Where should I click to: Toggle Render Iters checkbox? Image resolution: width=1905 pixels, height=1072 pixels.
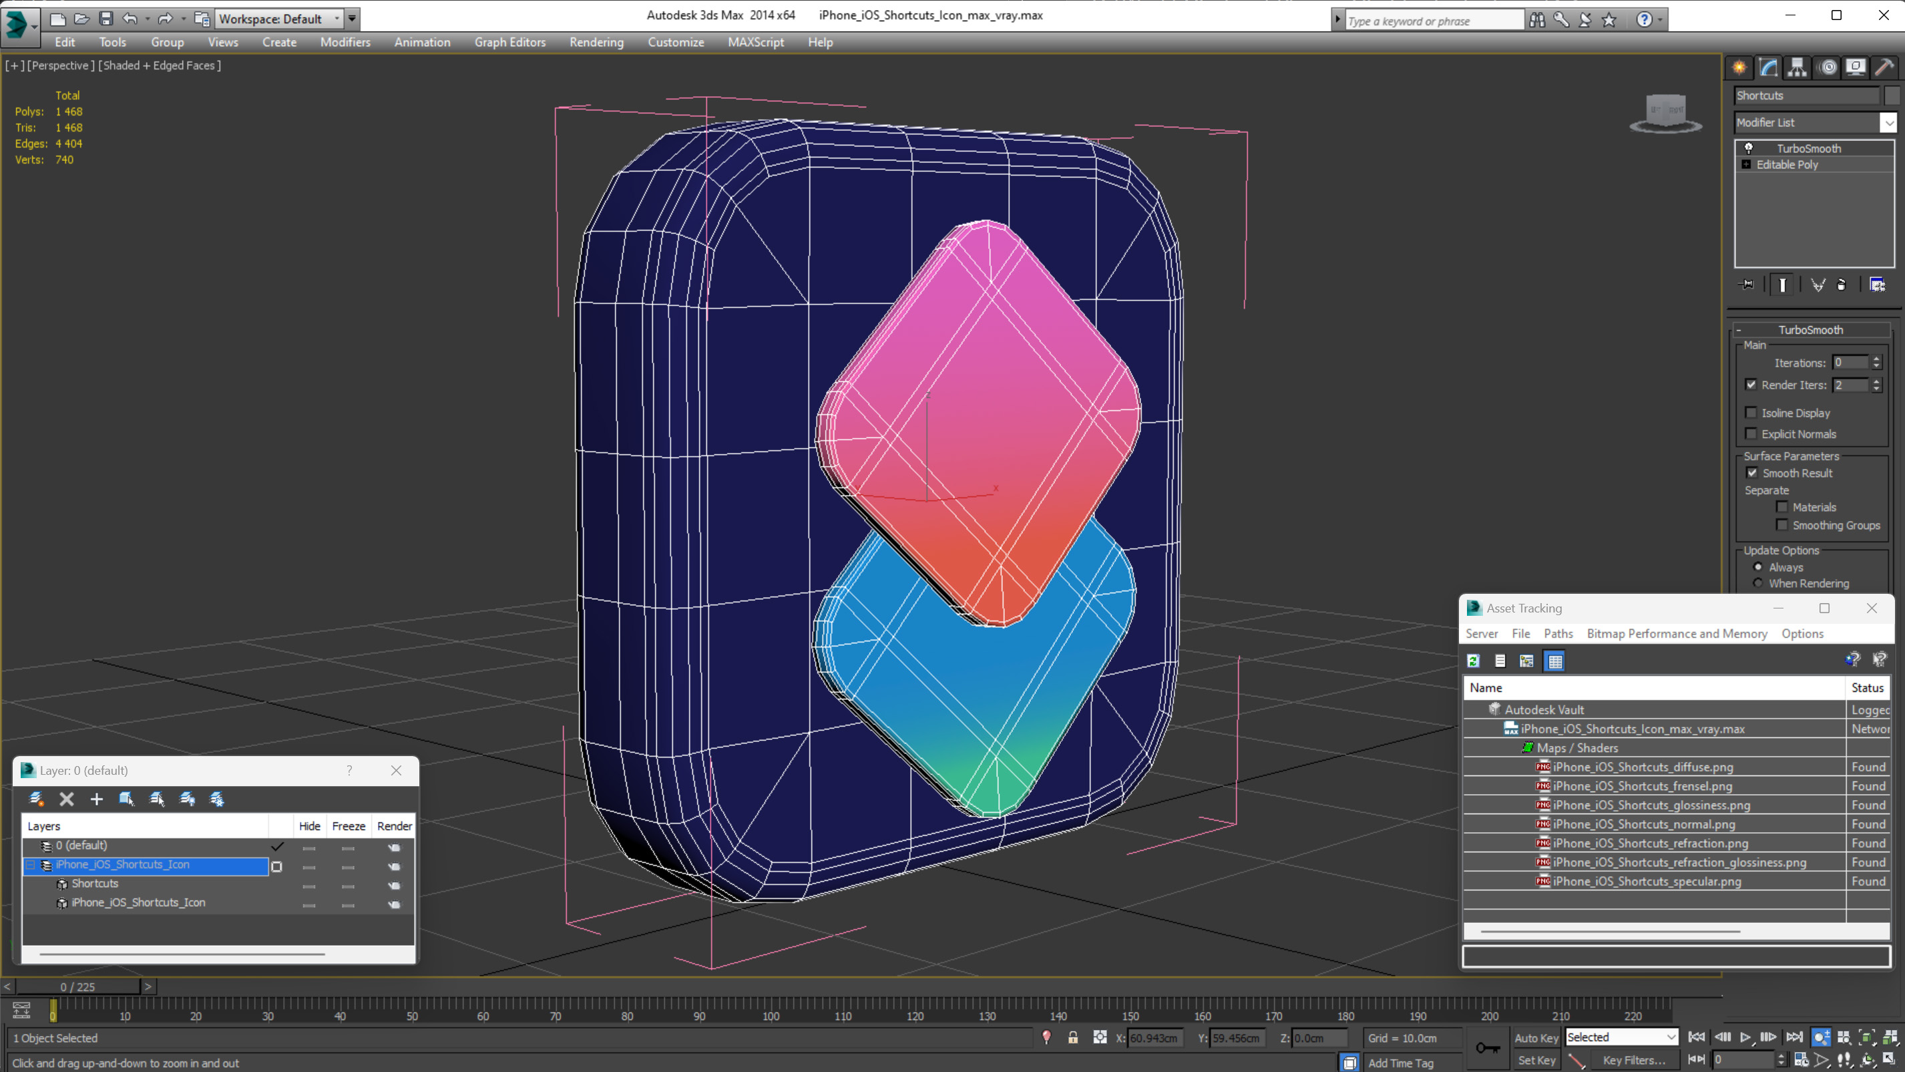1751,385
